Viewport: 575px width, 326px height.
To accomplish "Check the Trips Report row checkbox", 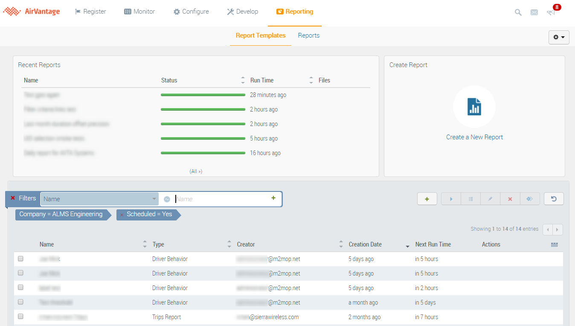I will [x=20, y=317].
